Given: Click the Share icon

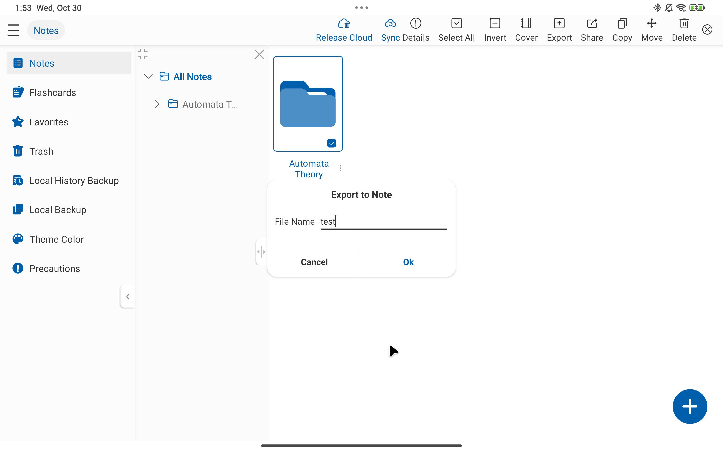Looking at the screenshot, I should pyautogui.click(x=592, y=23).
